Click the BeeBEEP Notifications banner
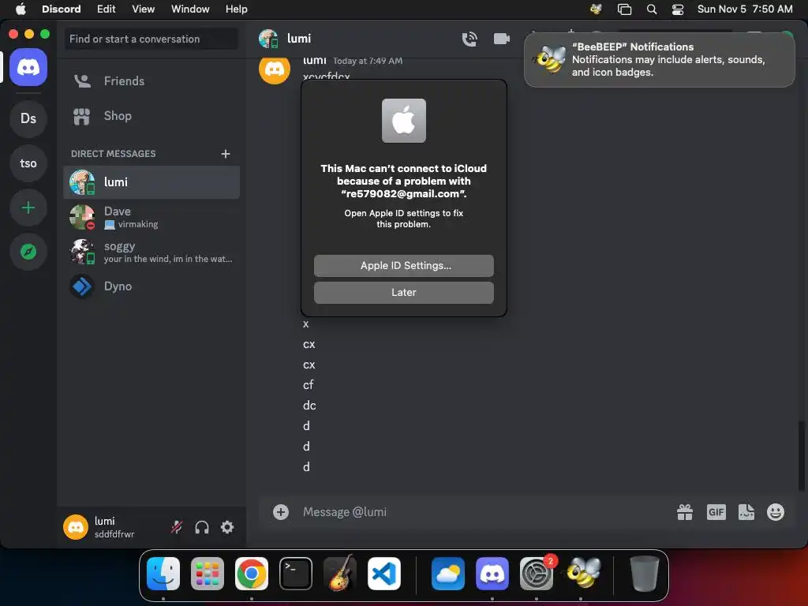The height and width of the screenshot is (606, 808). (660, 60)
